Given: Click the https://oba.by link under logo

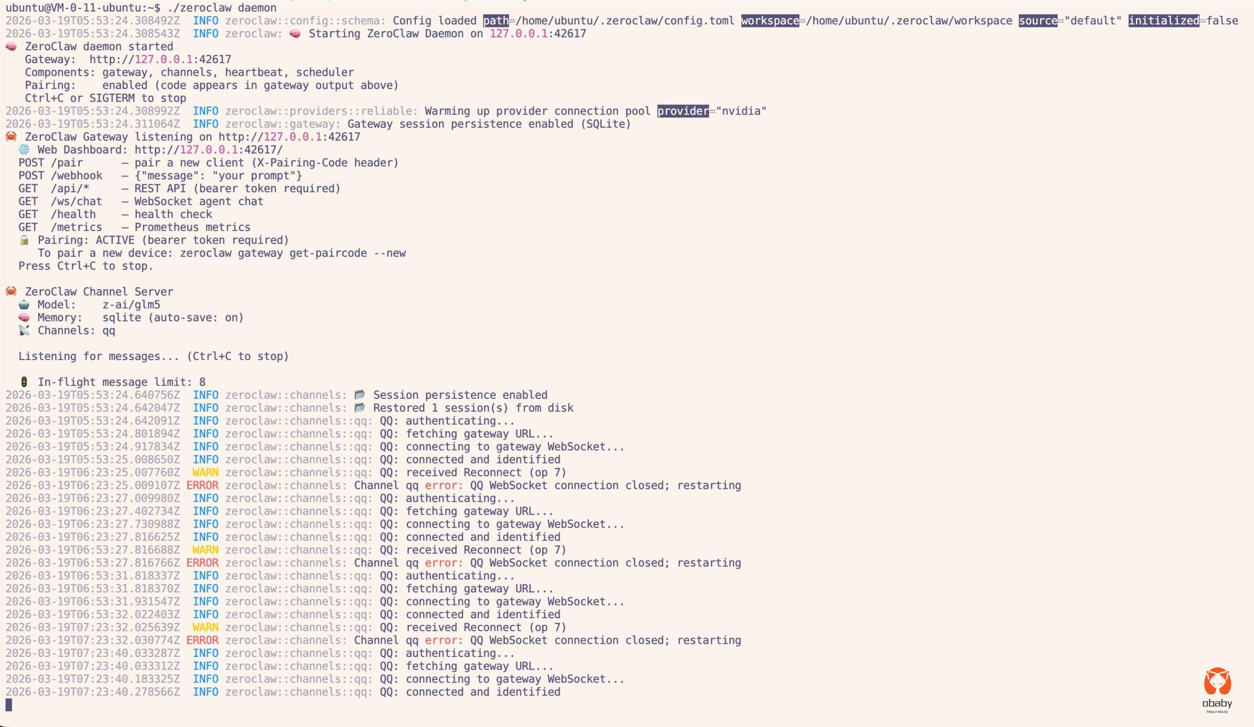Looking at the screenshot, I should (1217, 712).
